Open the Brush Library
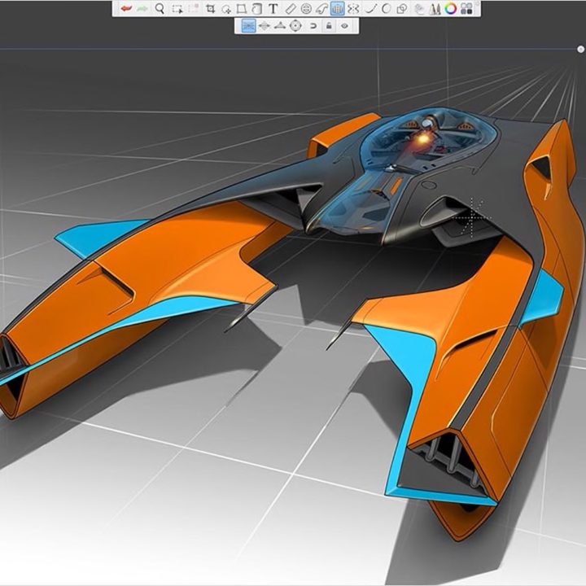 (435, 9)
